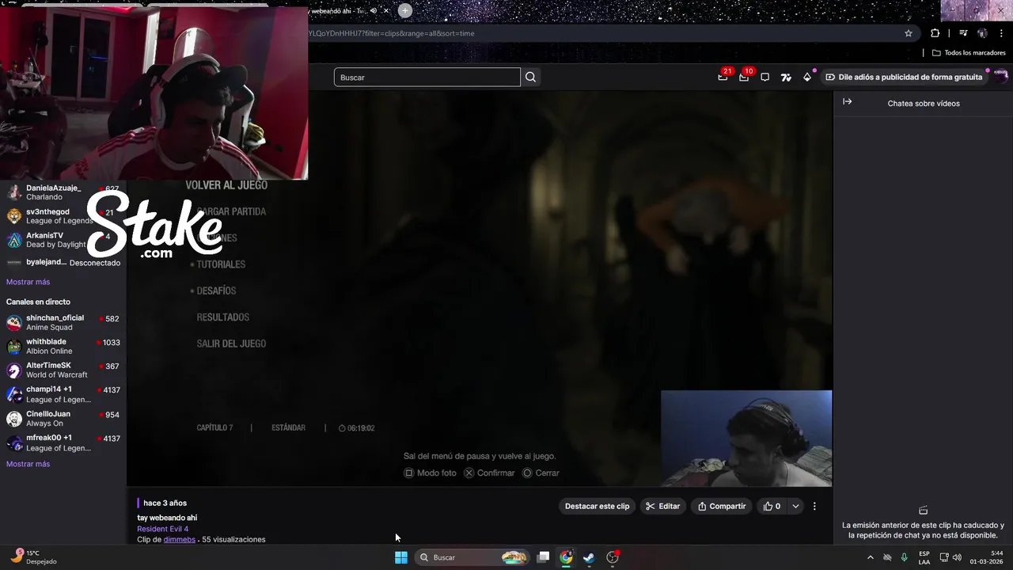Click Editar clip scissors button
Screen dimensions: 1013x570
[662, 506]
